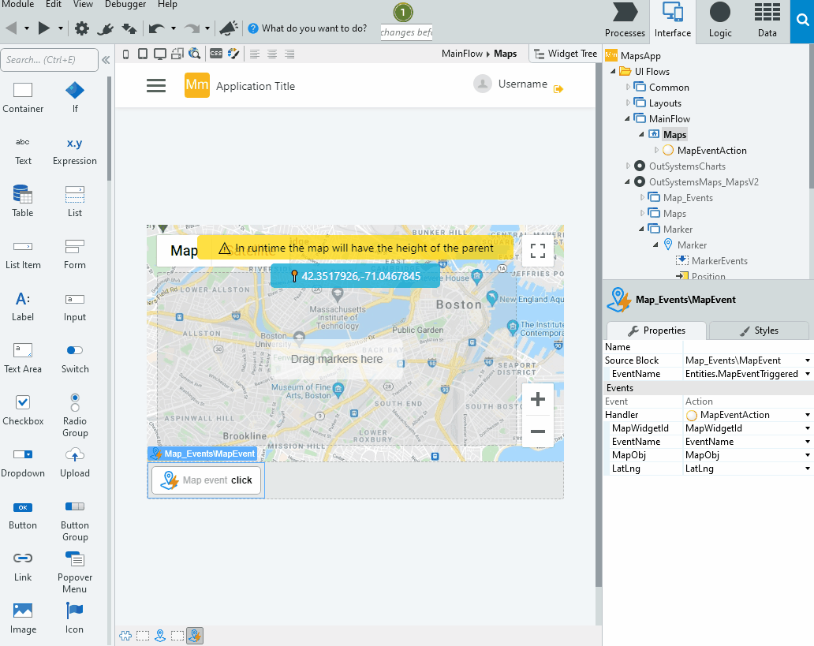Select the Table widget

coord(23,201)
